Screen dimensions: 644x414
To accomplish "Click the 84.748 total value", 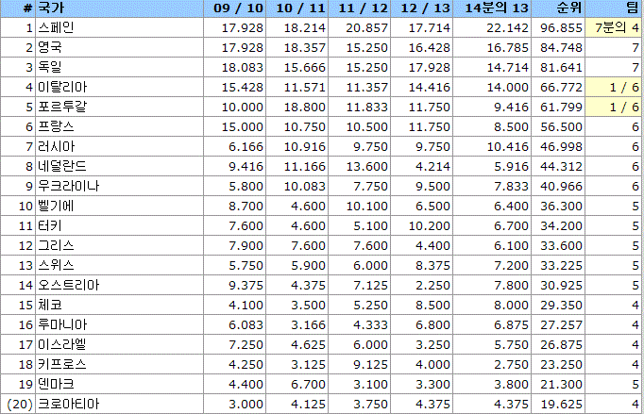I will pos(561,47).
